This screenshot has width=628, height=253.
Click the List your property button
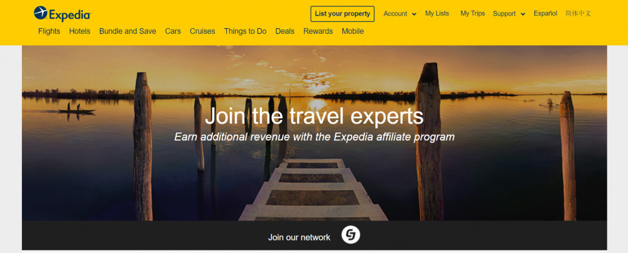coord(342,14)
